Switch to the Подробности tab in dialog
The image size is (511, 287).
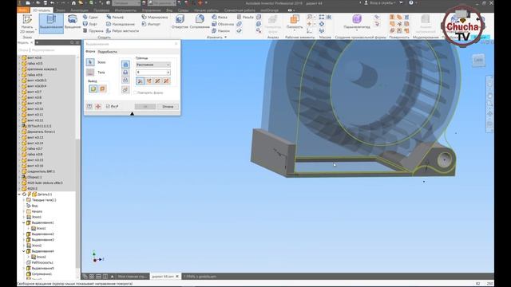107,52
